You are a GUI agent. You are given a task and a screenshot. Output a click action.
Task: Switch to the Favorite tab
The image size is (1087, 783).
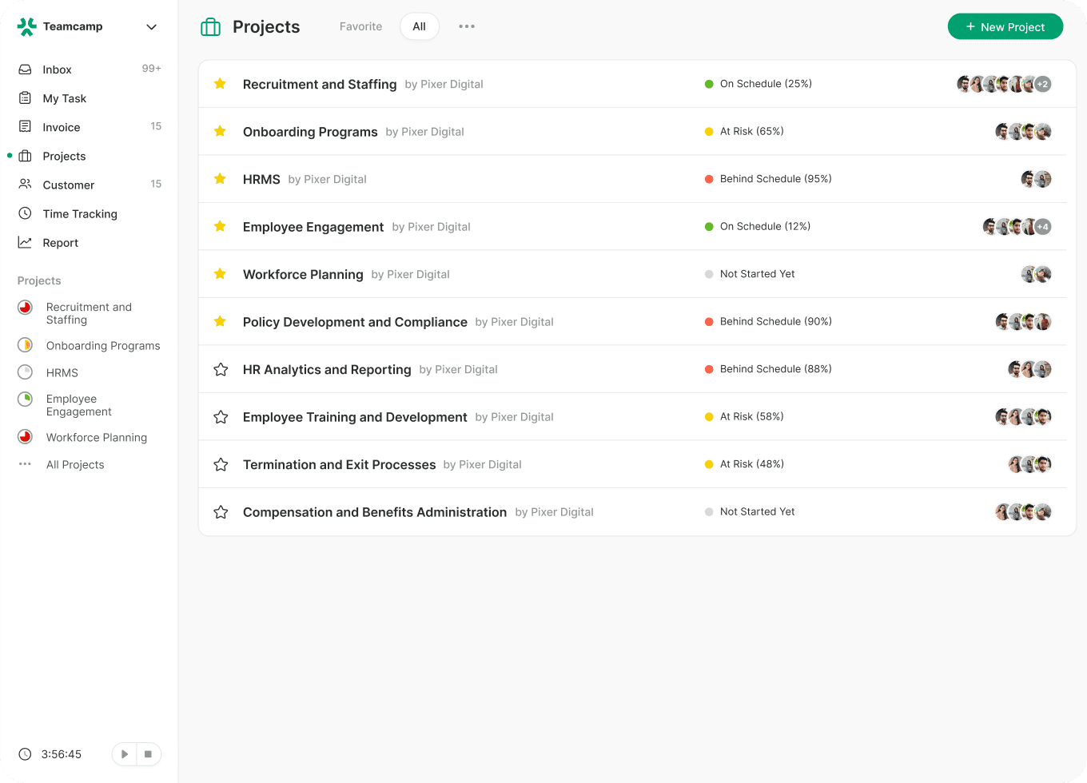click(x=360, y=26)
